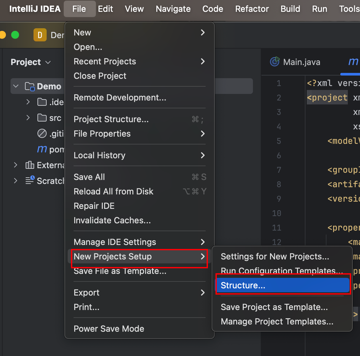Open the Edit menu
The width and height of the screenshot is (360, 356).
[105, 9]
